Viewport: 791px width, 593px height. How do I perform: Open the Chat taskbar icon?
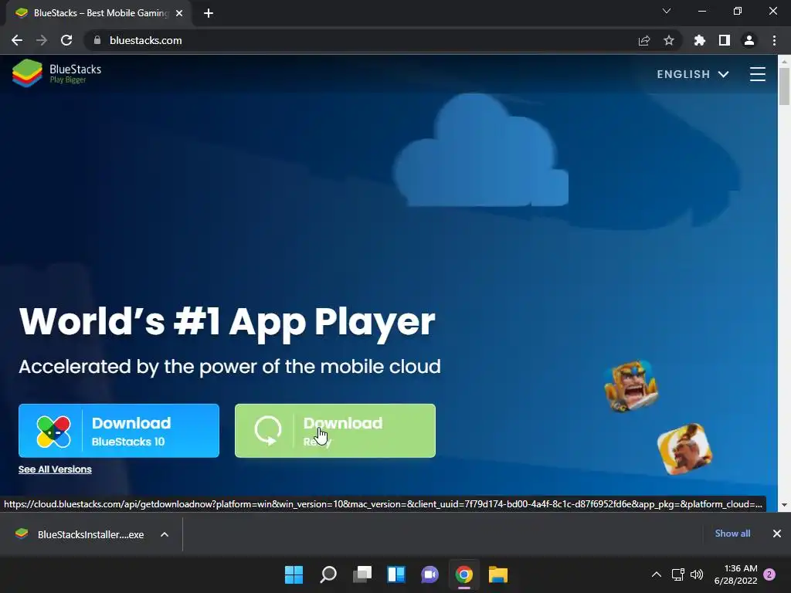pyautogui.click(x=429, y=574)
